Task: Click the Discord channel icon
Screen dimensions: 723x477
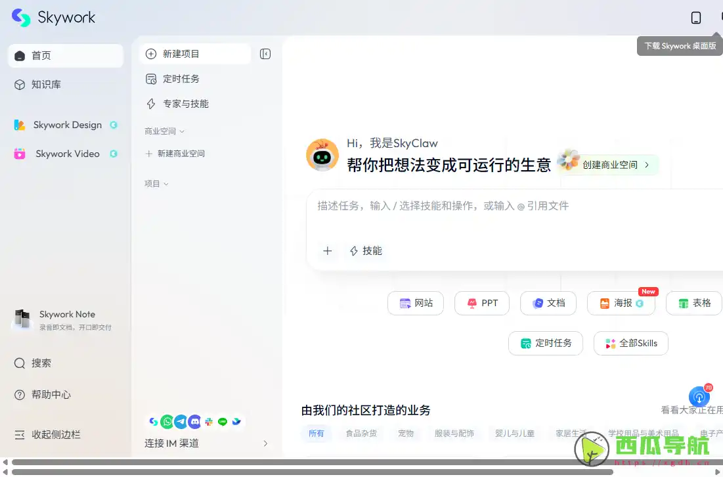Action: (x=194, y=422)
